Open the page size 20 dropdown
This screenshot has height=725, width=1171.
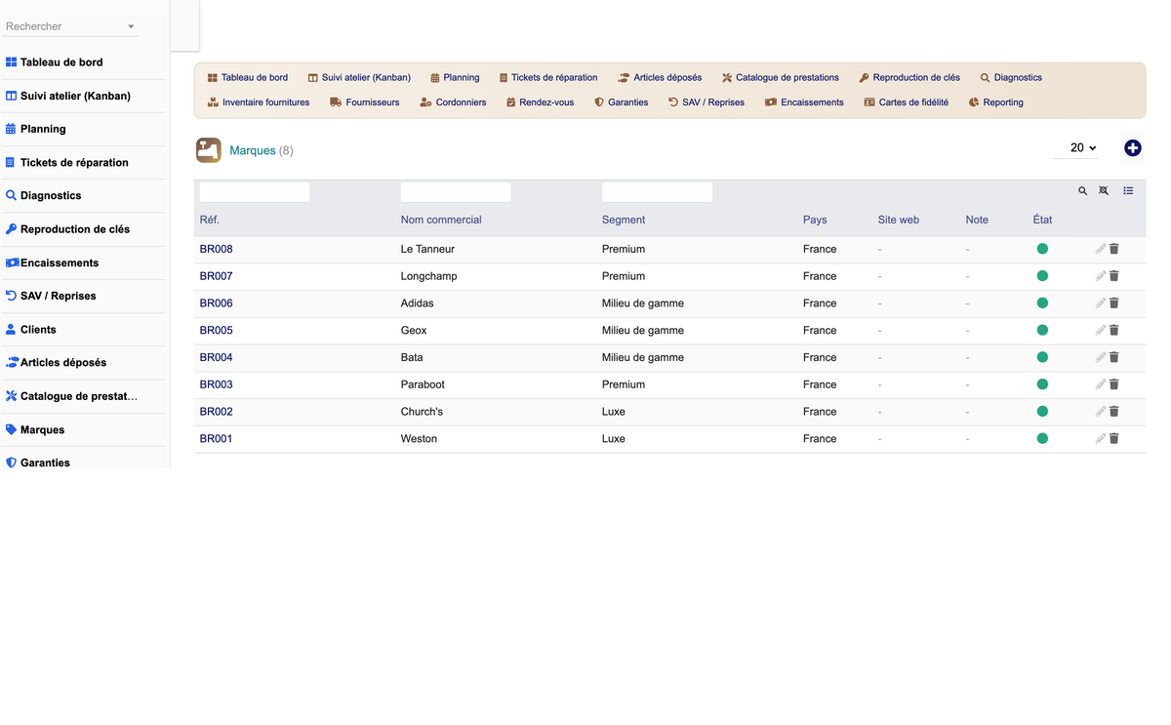[1076, 148]
